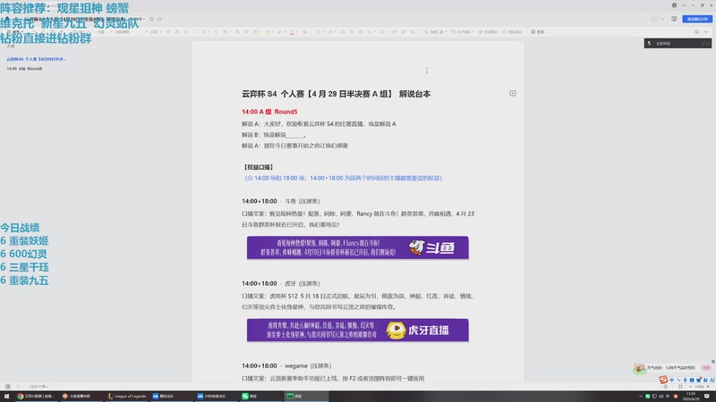Image resolution: width=716 pixels, height=402 pixels.
Task: Click the '14:00+18:00 - wegame' line
Action: [x=286, y=365]
